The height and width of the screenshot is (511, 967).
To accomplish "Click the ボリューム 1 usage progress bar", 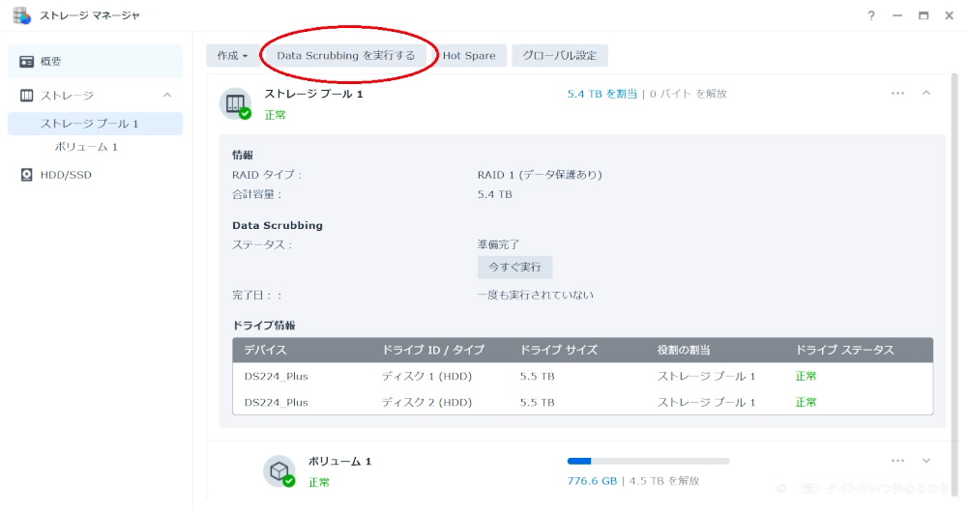I will pos(648,461).
